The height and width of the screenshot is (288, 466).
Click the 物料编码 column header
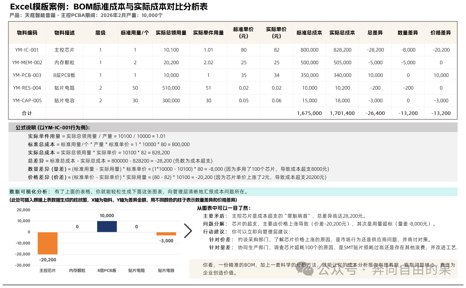27,33
